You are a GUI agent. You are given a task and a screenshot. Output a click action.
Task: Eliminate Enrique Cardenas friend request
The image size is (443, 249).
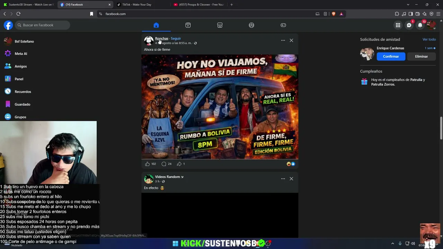point(422,56)
